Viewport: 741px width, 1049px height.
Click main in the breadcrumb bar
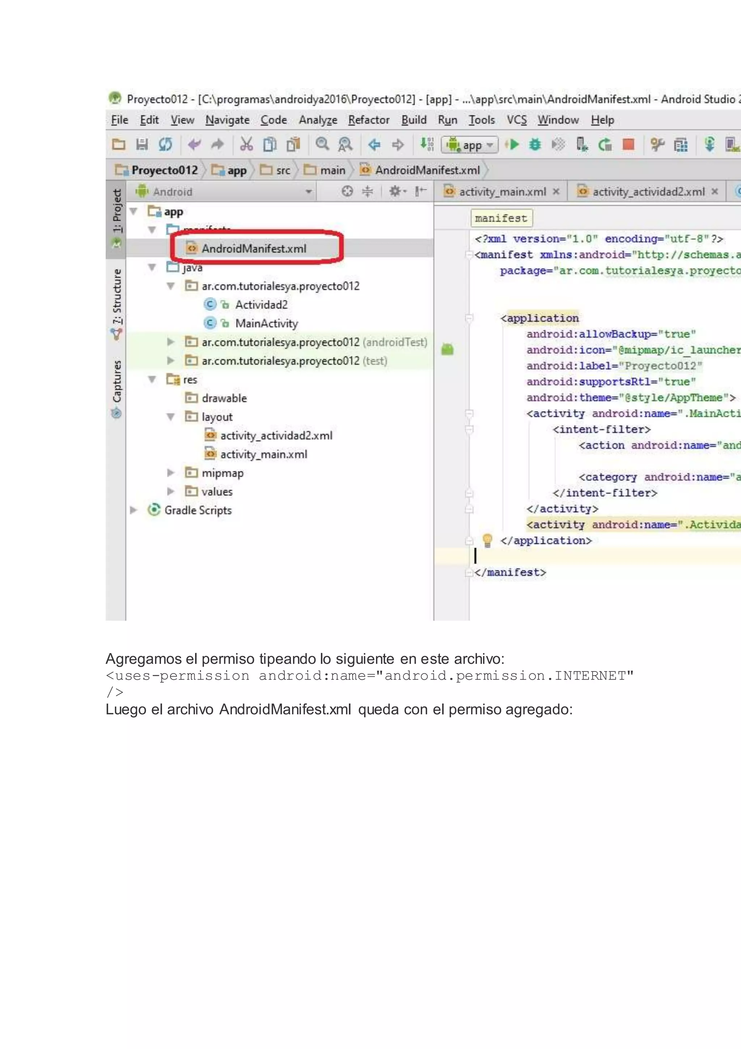point(325,170)
